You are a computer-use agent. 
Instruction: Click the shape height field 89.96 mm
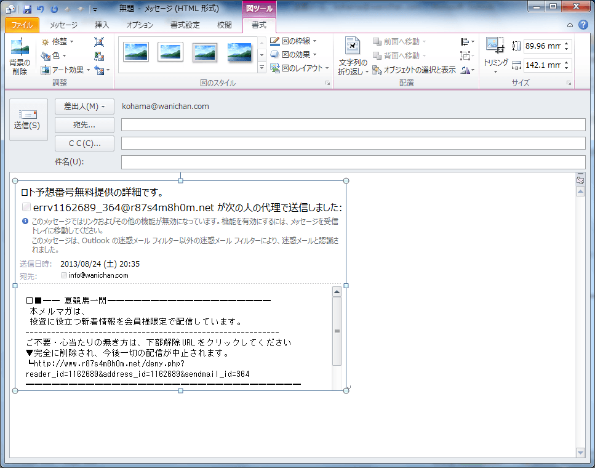coord(543,46)
